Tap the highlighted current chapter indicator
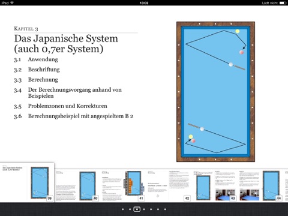Image resolution: width=288 pixels, height=216 pixels. (137, 209)
